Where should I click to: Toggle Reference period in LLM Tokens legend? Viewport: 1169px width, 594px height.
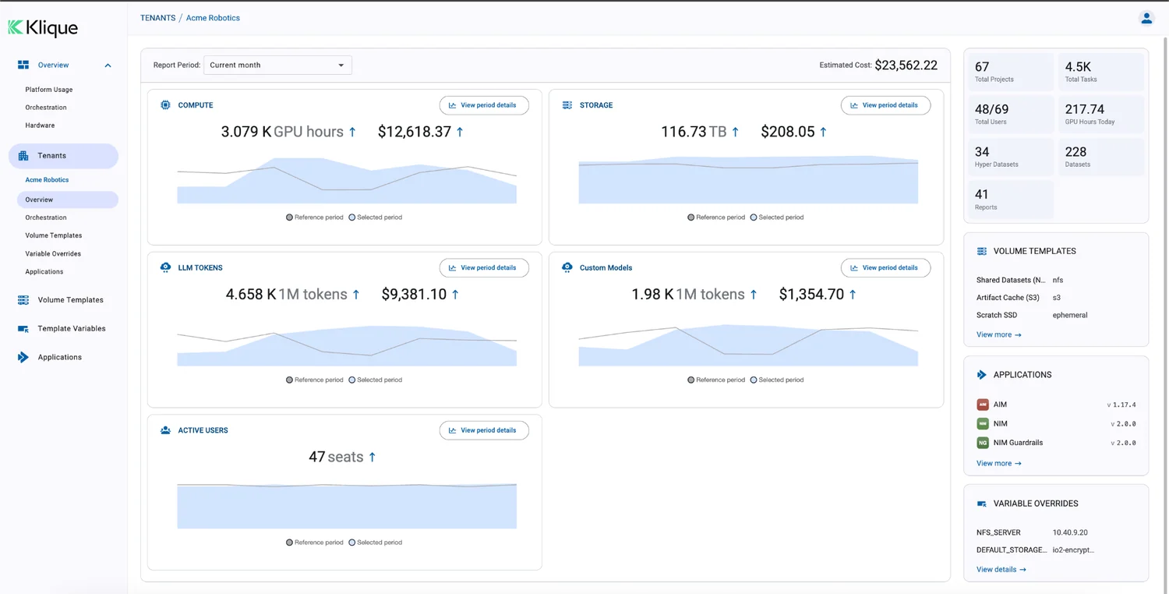coord(315,380)
